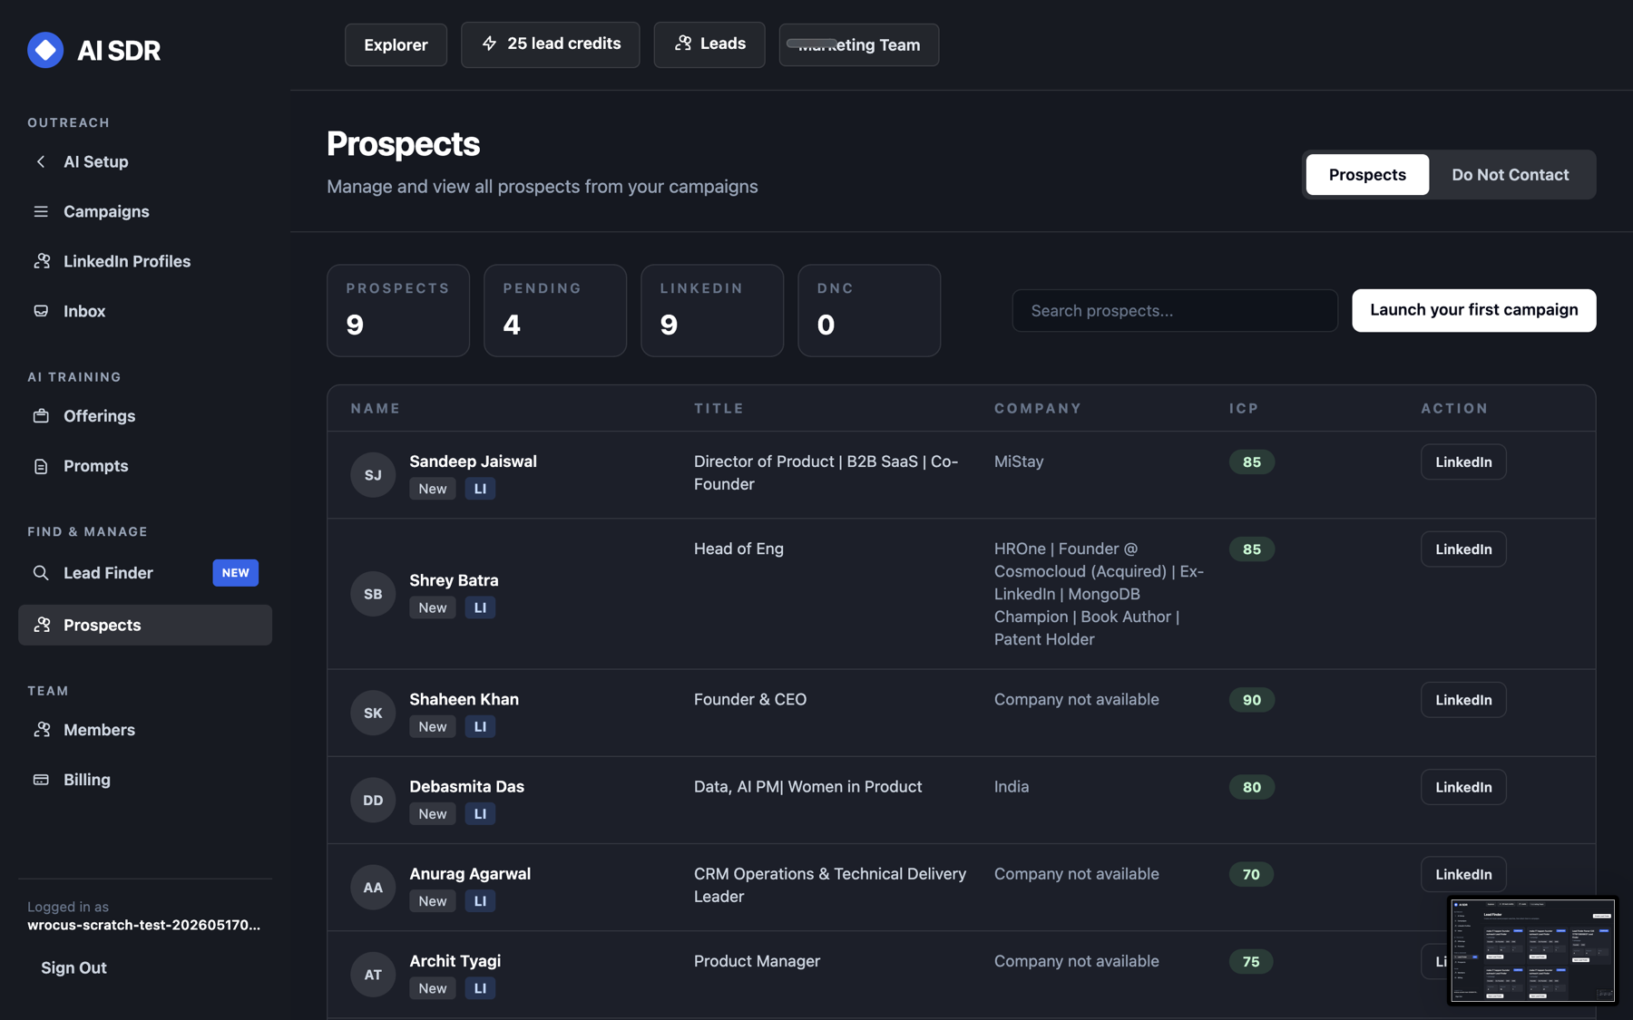Screen dimensions: 1633x1020
Task: Go to Prompts in AI Training
Action: coord(145,466)
